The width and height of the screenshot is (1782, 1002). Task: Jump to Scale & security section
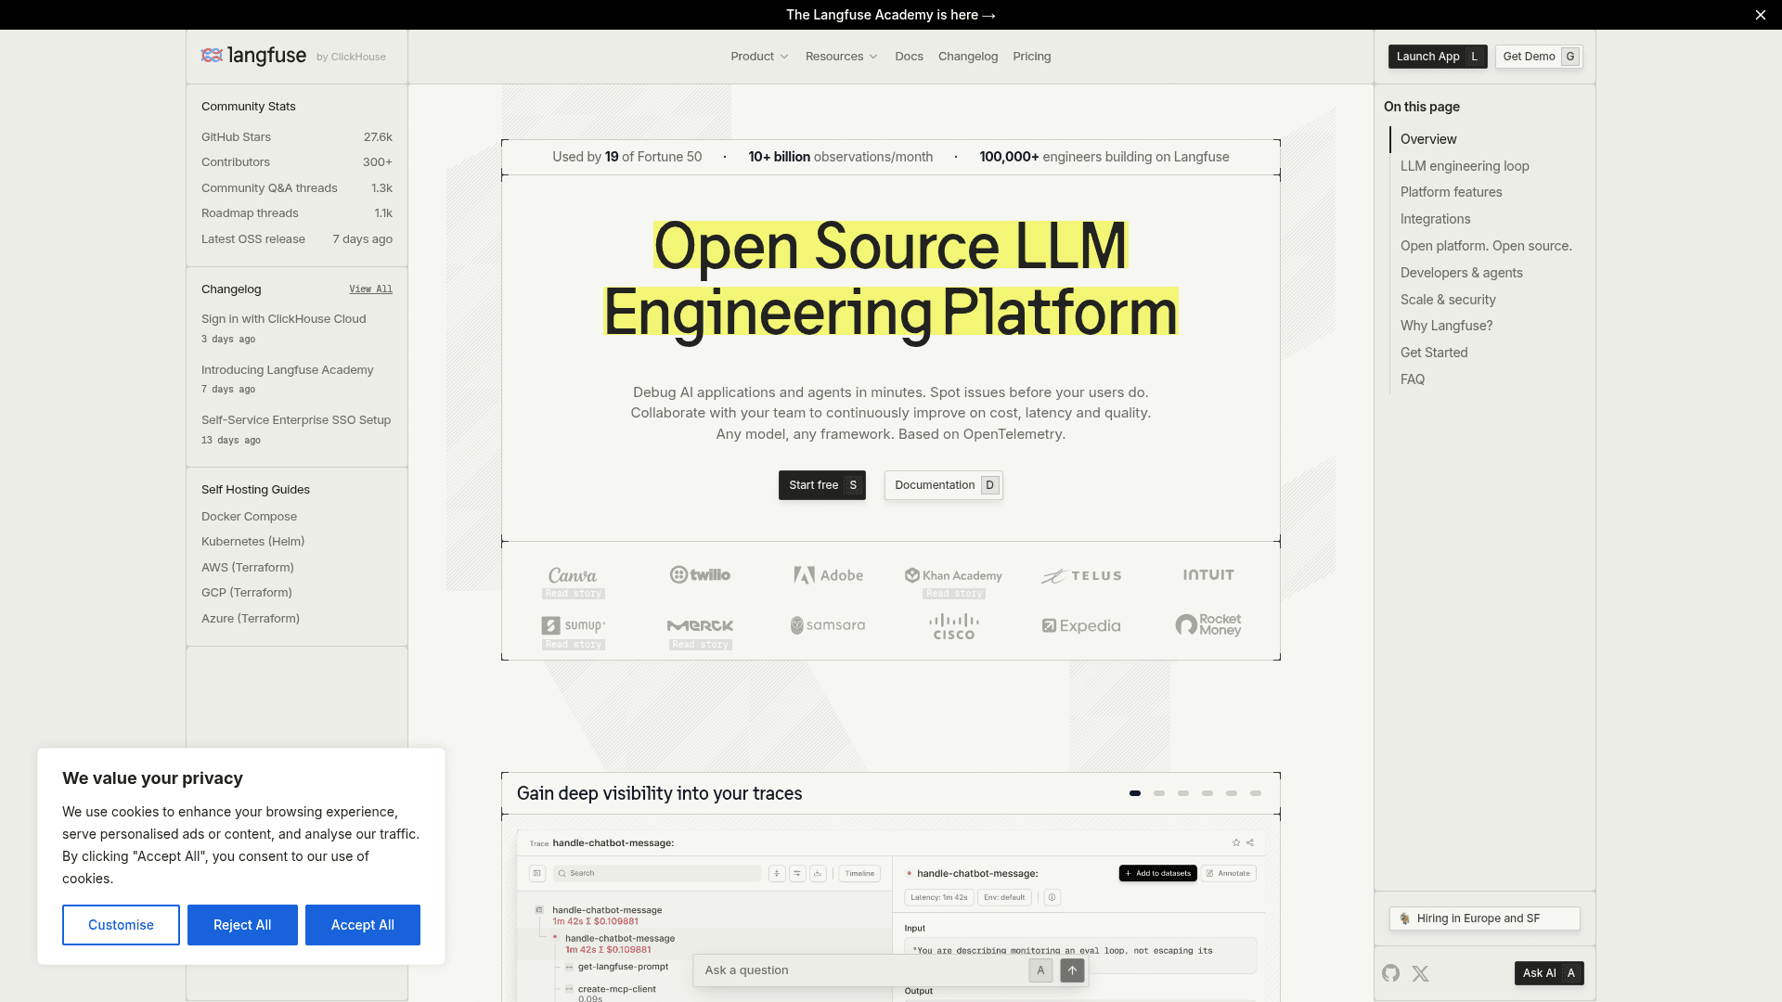pos(1448,300)
